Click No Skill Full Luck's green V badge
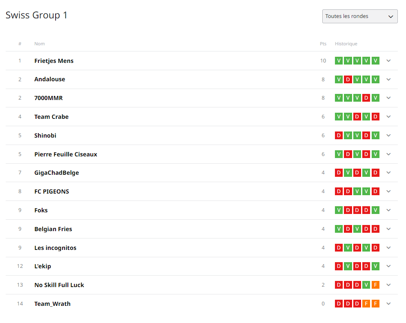Screen dimensions: 406x323 tap(366, 285)
